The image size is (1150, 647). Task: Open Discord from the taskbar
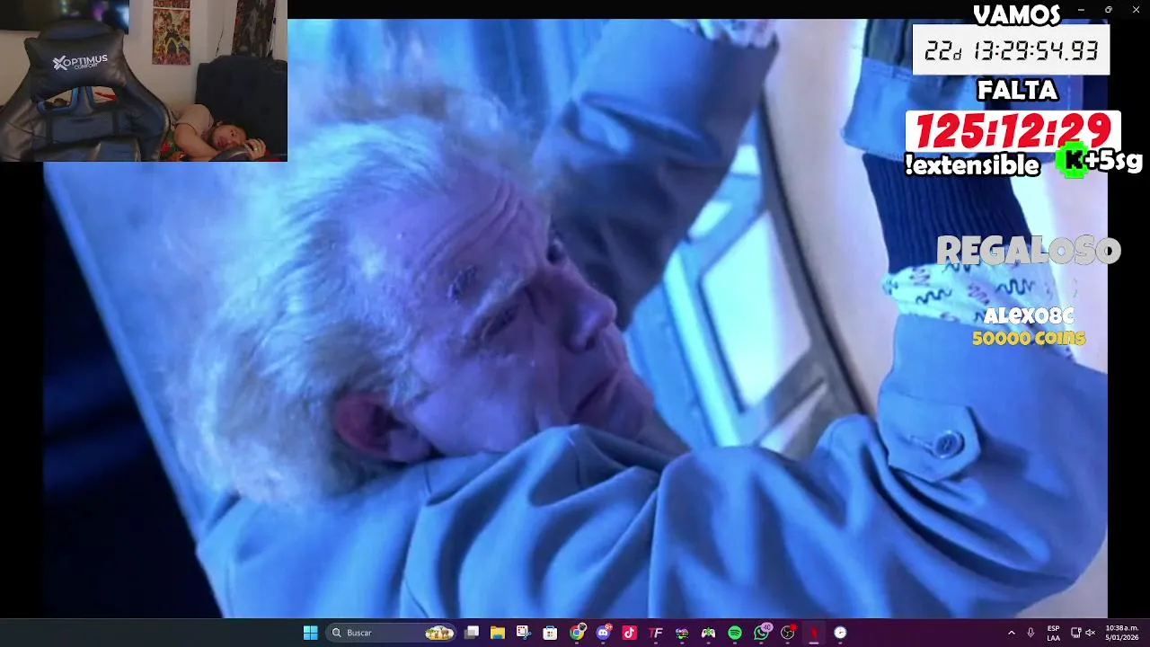603,633
